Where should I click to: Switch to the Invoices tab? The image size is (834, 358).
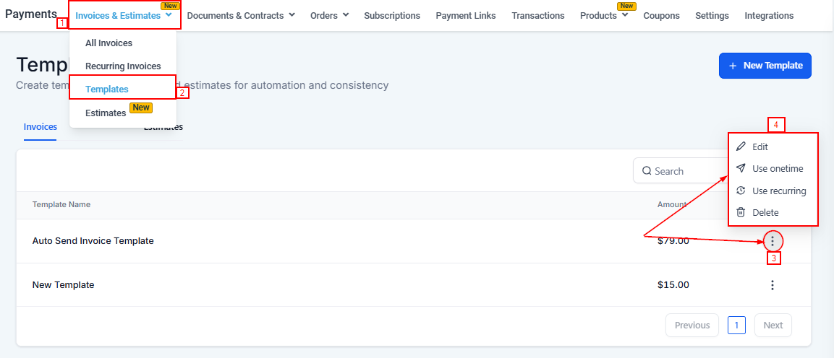point(41,127)
